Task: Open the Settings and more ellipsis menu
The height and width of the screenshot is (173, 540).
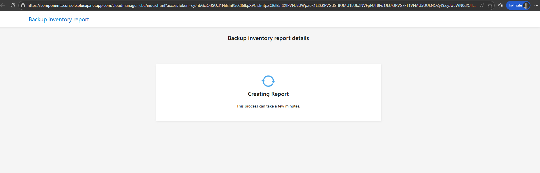Action: (536, 5)
